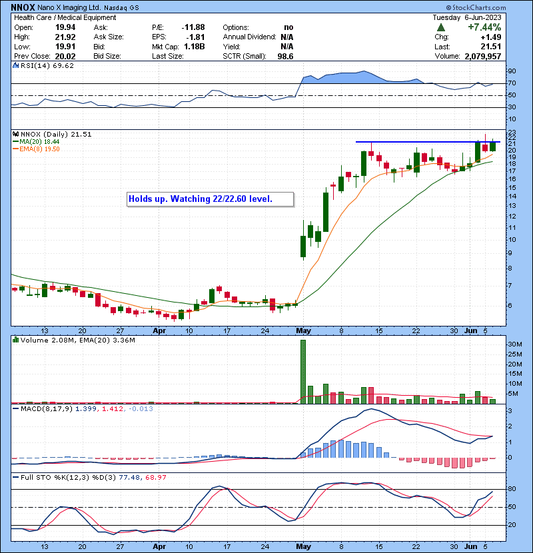Image resolution: width=533 pixels, height=553 pixels.
Task: Click the RSI axis level 70
Action: tap(512, 83)
